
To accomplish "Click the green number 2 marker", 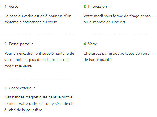I will [85, 6].
